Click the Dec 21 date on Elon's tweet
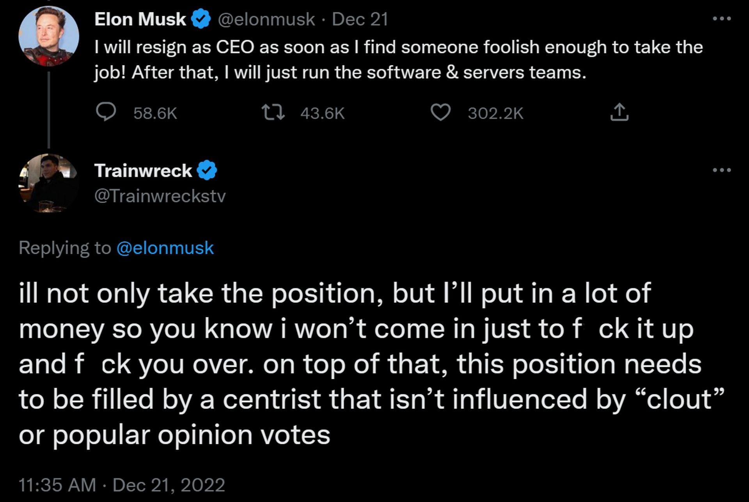The height and width of the screenshot is (502, 749). click(x=360, y=19)
